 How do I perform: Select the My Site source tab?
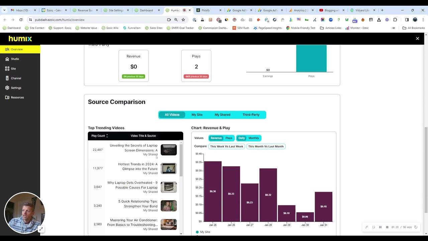[197, 115]
